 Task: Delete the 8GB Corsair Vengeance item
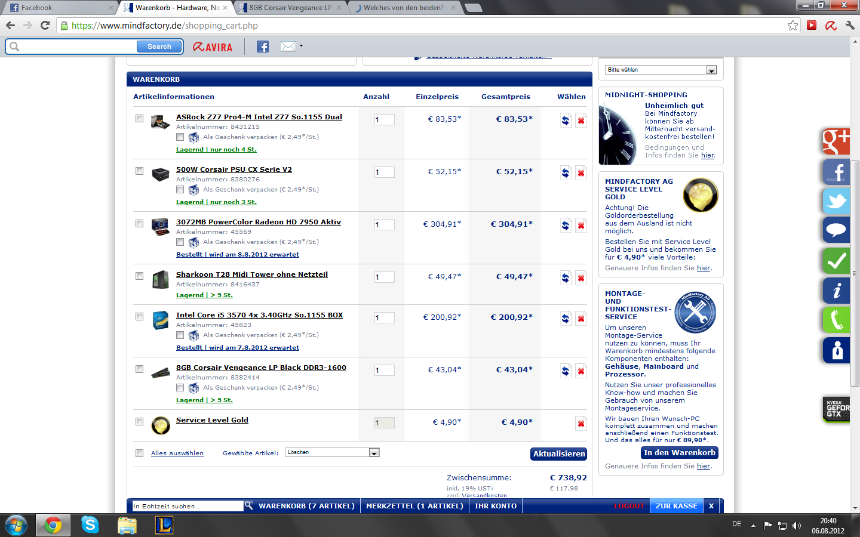(x=580, y=371)
